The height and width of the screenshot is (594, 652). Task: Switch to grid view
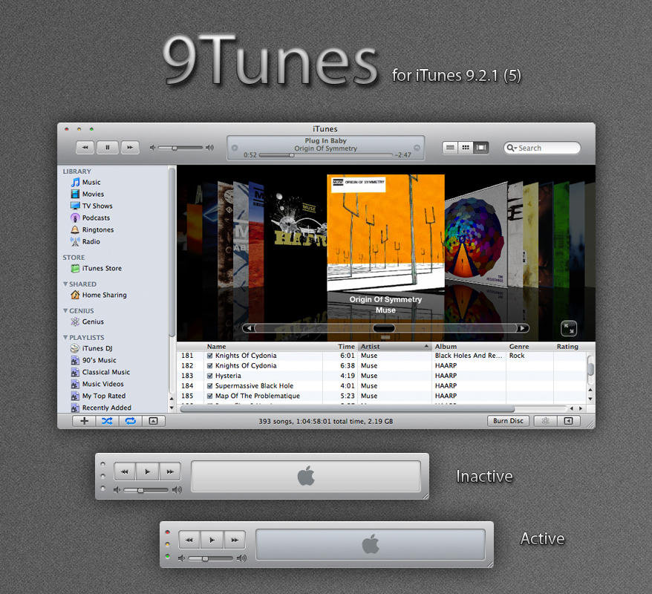point(466,148)
